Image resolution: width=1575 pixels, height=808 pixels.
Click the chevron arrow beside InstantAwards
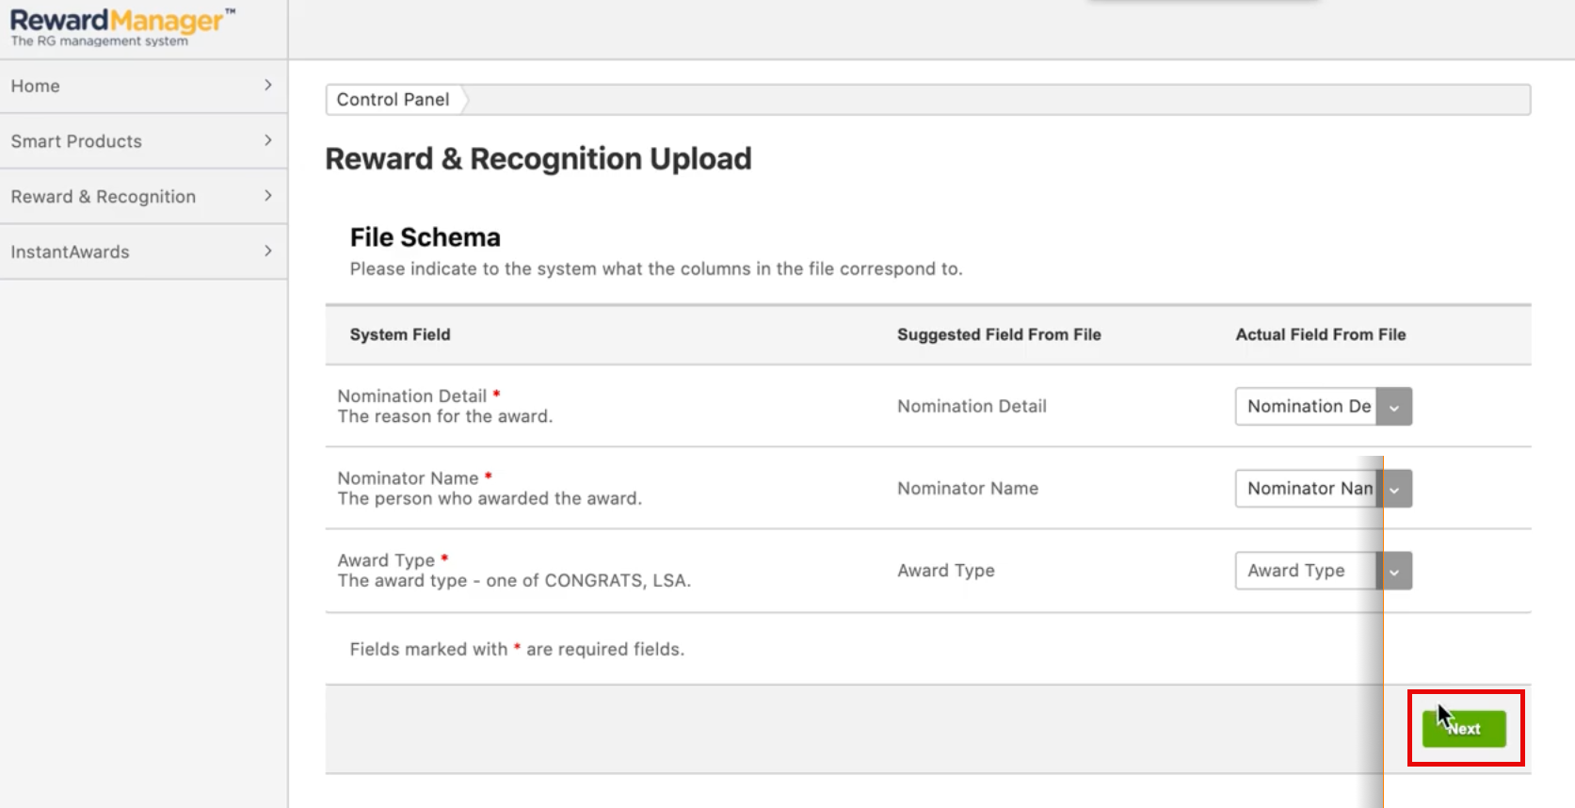coord(268,251)
